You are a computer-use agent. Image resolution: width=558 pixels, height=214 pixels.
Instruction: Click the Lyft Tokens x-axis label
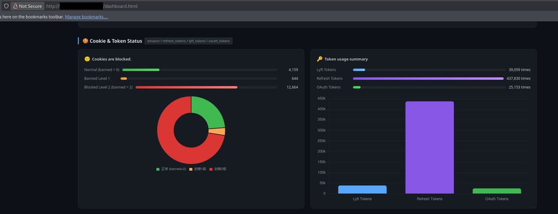[x=362, y=199]
